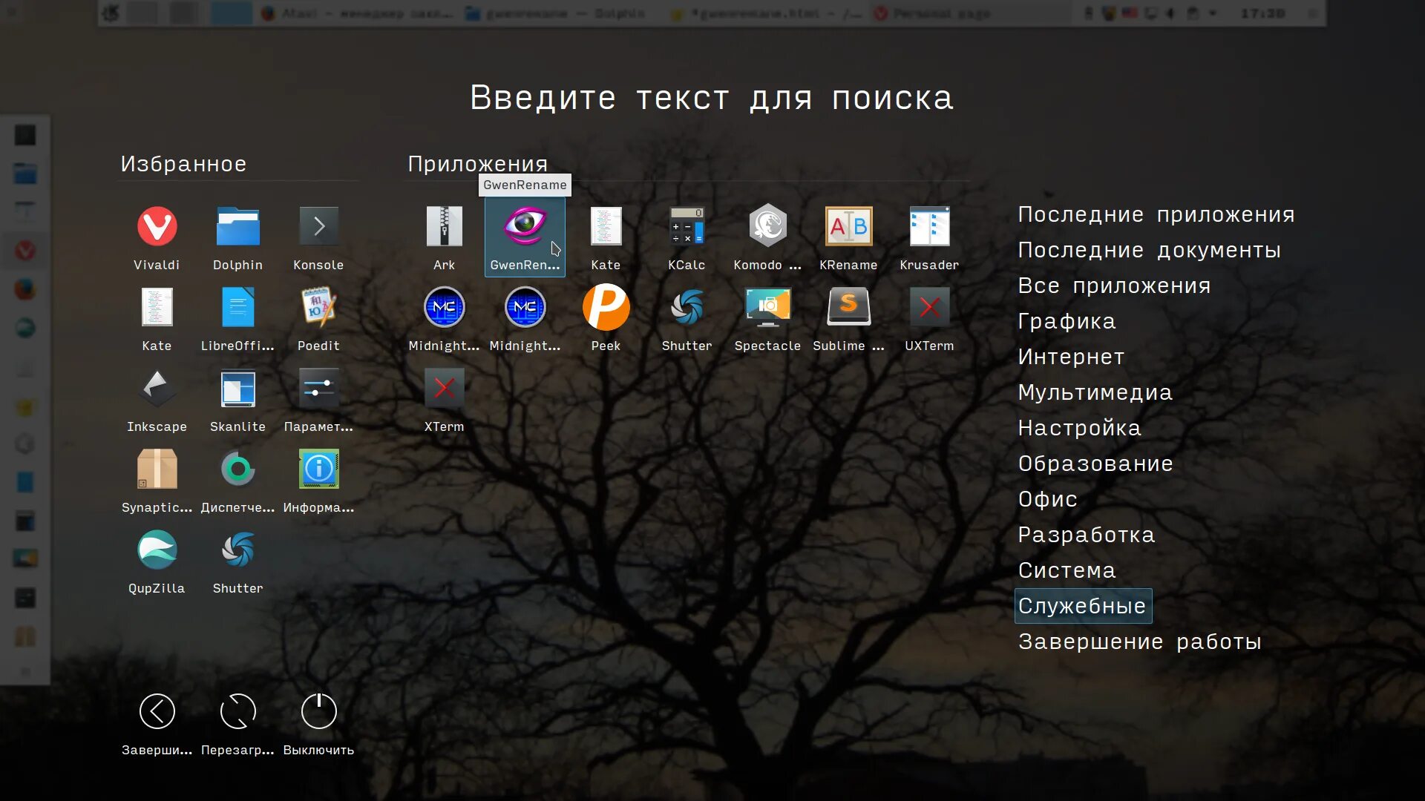
Task: Click the search text field heading
Action: pos(712,98)
